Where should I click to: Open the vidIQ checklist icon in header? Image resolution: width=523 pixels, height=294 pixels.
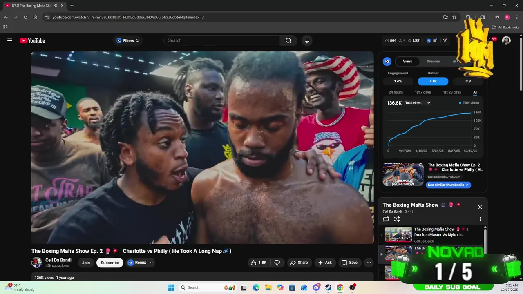[x=435, y=40]
